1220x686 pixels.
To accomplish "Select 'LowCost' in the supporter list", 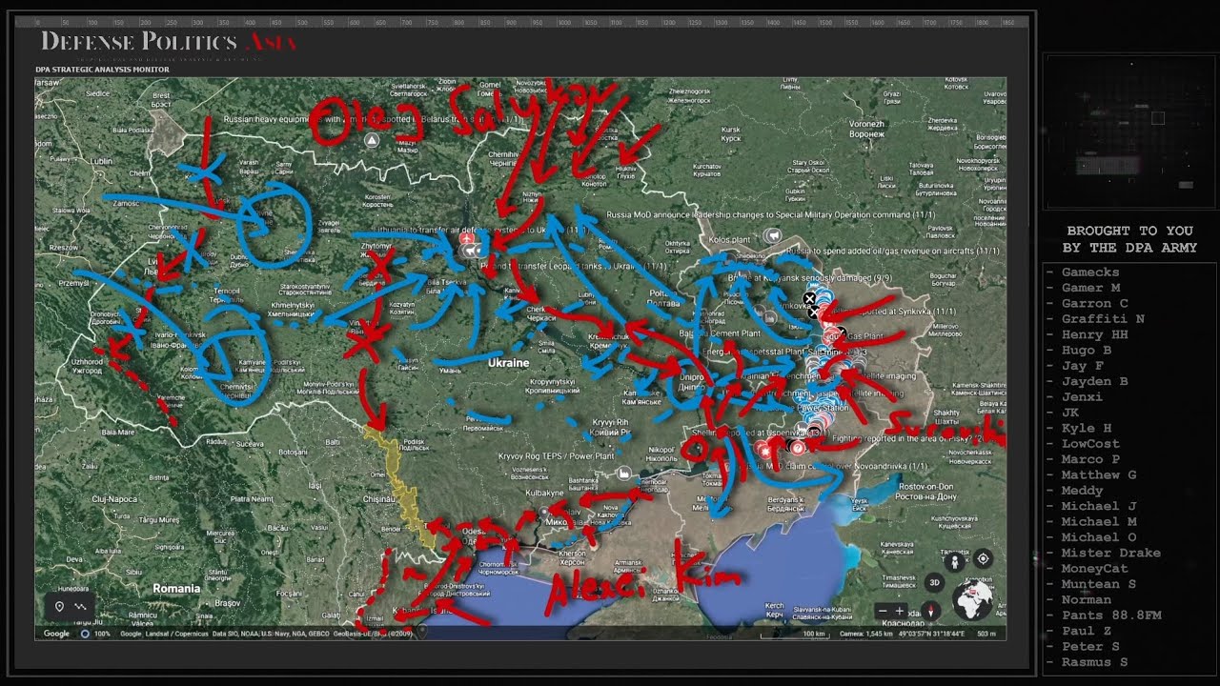I will 1090,444.
